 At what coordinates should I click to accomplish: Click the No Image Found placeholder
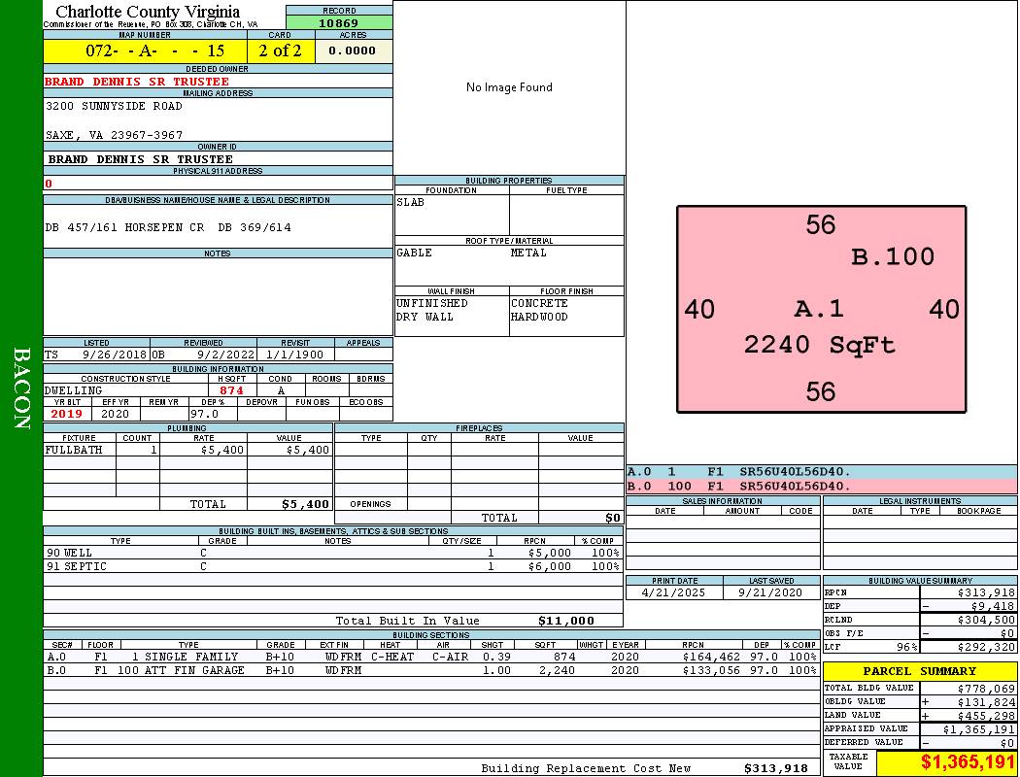(509, 87)
